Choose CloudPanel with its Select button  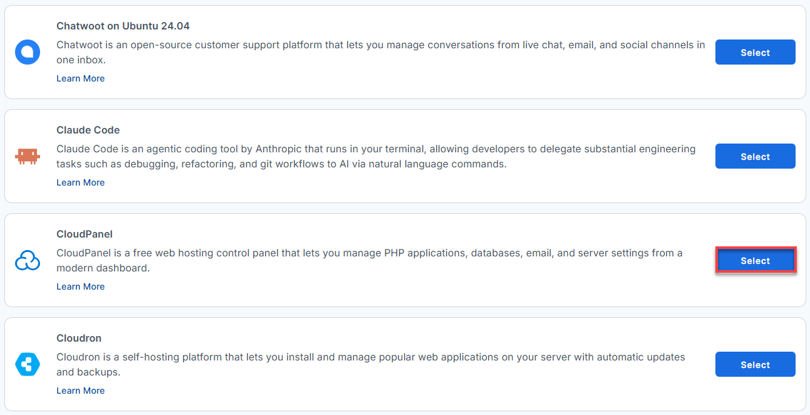pos(755,261)
